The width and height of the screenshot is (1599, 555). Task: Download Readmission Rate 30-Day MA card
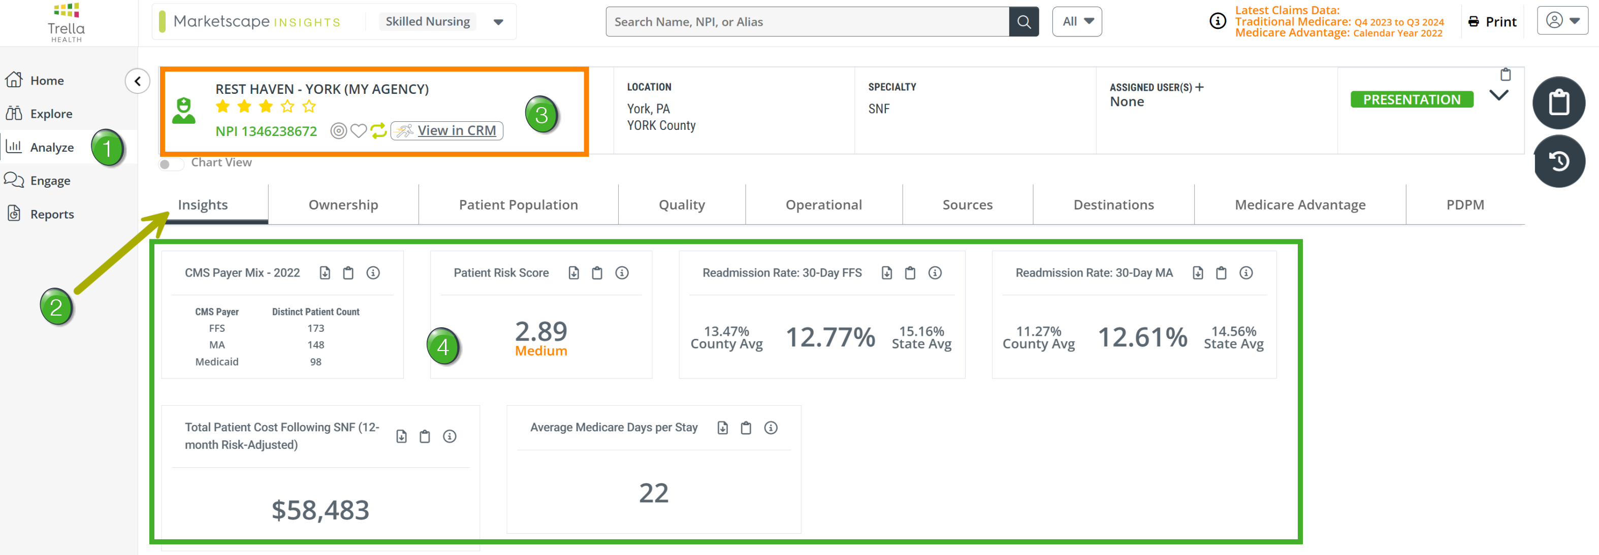coord(1197,273)
